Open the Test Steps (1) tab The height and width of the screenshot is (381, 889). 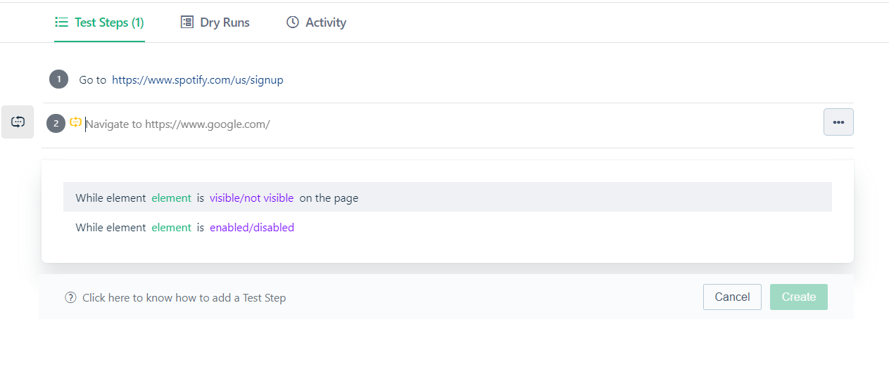click(99, 22)
